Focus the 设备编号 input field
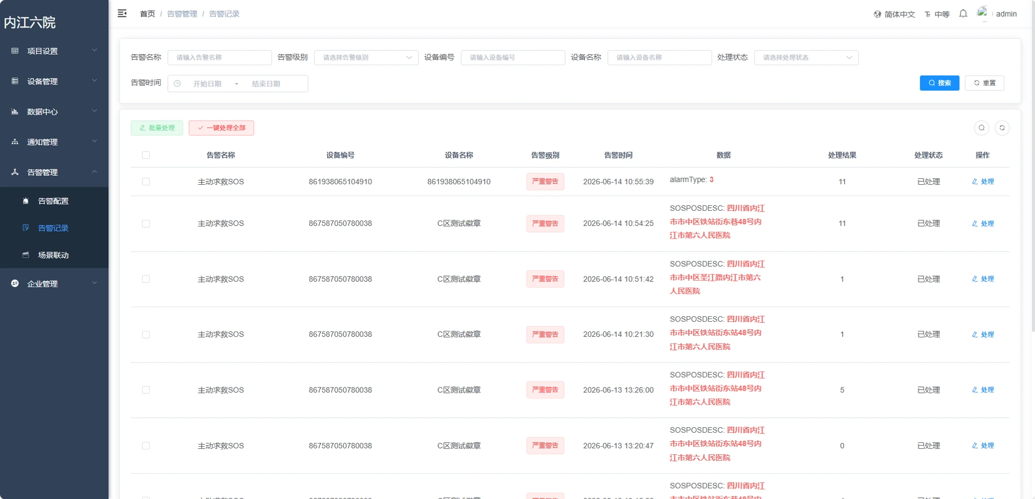 click(513, 58)
